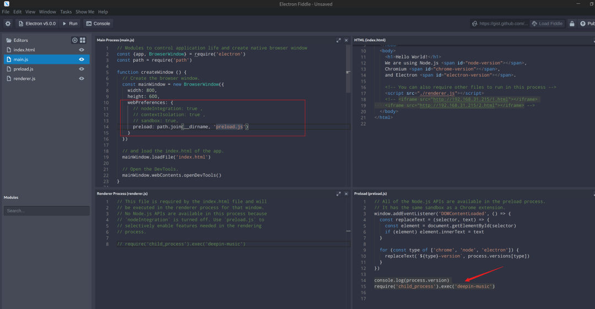This screenshot has width=595, height=309.
Task: Maximize the Renderer Process editor panel
Action: [x=339, y=194]
